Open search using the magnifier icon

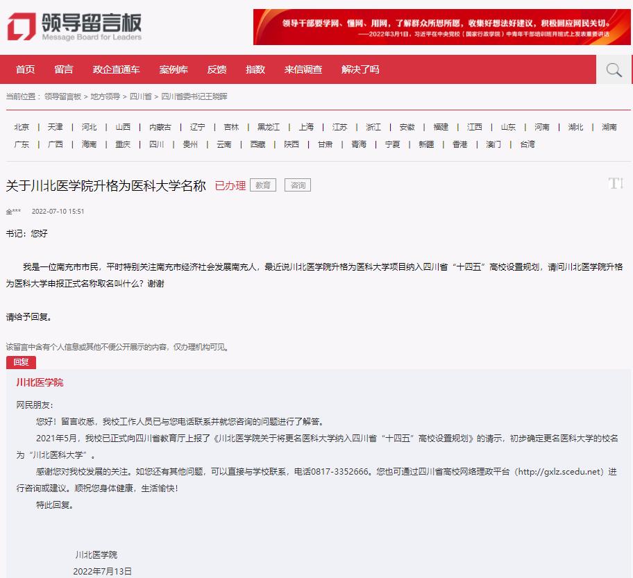[614, 69]
